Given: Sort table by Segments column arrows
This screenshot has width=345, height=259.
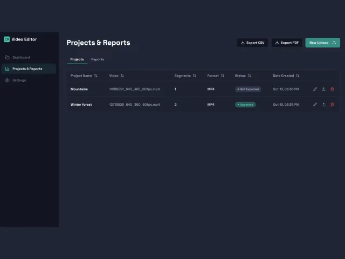Looking at the screenshot, I should [195, 76].
